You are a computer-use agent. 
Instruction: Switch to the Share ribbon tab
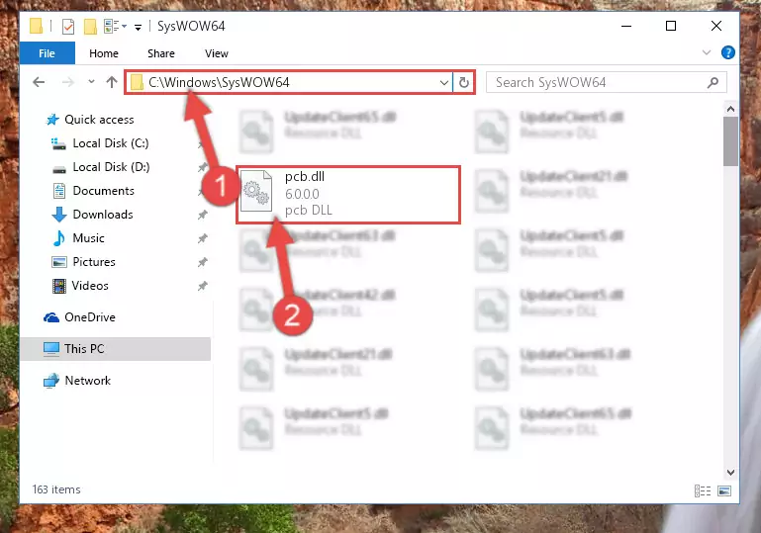161,53
